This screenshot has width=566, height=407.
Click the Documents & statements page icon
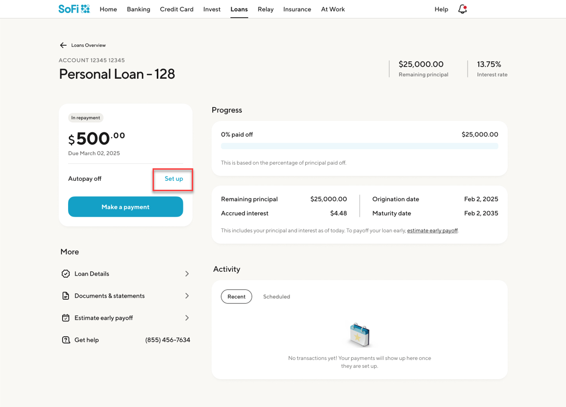pyautogui.click(x=66, y=296)
